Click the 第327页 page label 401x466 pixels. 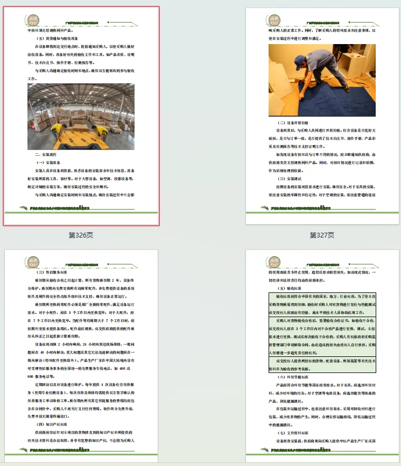[x=322, y=235]
